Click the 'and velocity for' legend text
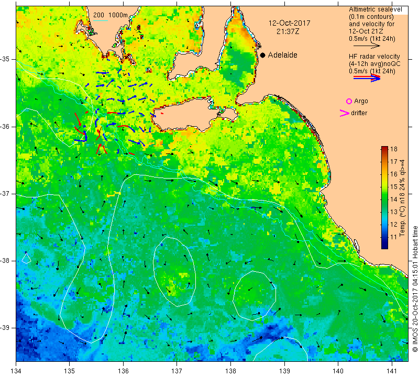This screenshot has width=419, height=377. tap(371, 24)
